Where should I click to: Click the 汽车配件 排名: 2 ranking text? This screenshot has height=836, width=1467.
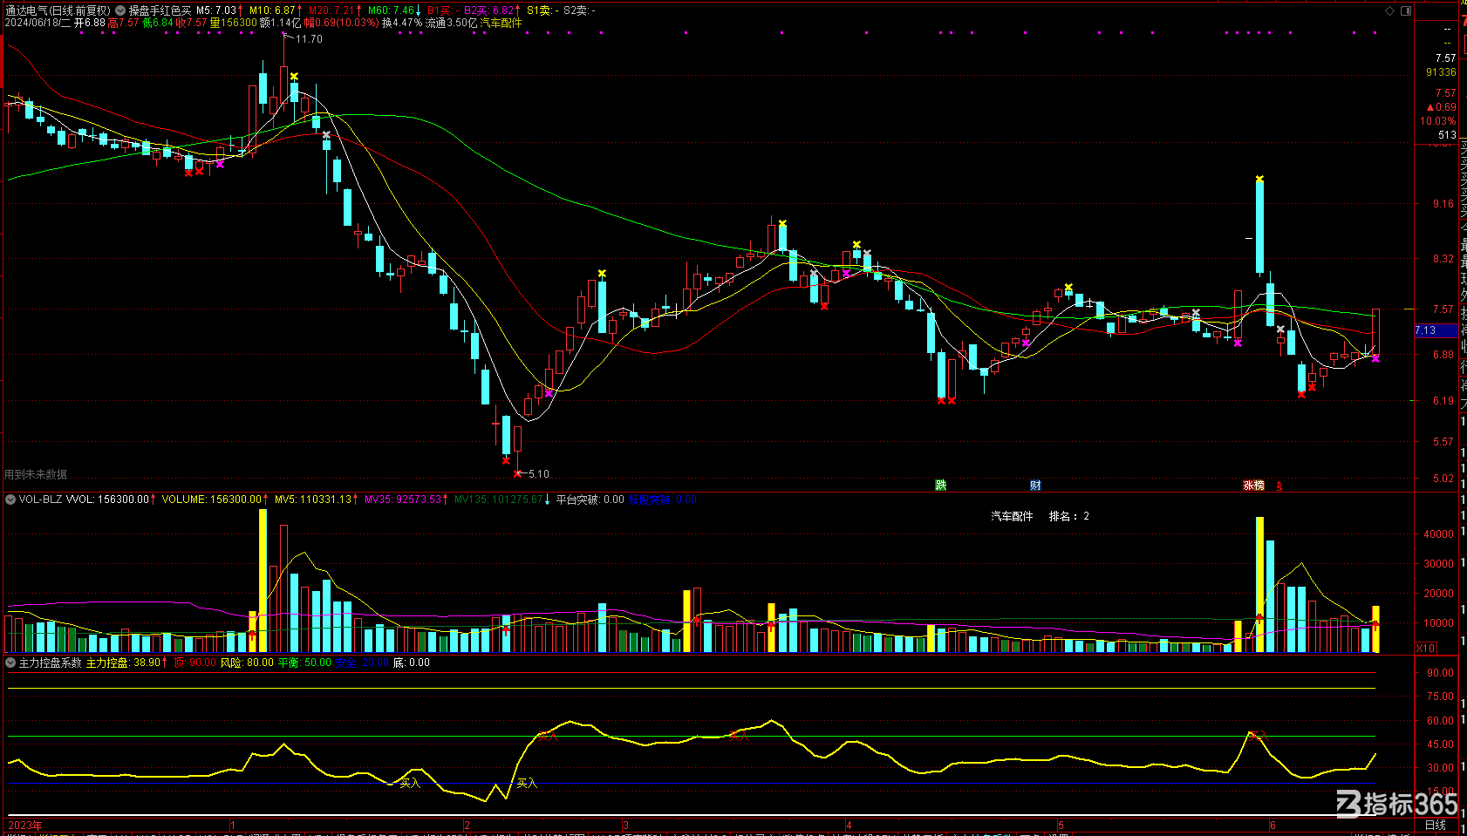click(x=1040, y=516)
